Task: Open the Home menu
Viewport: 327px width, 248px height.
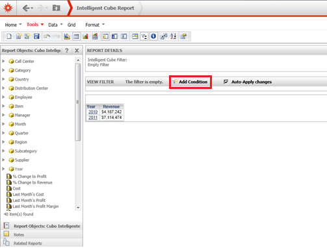Action: coord(13,25)
